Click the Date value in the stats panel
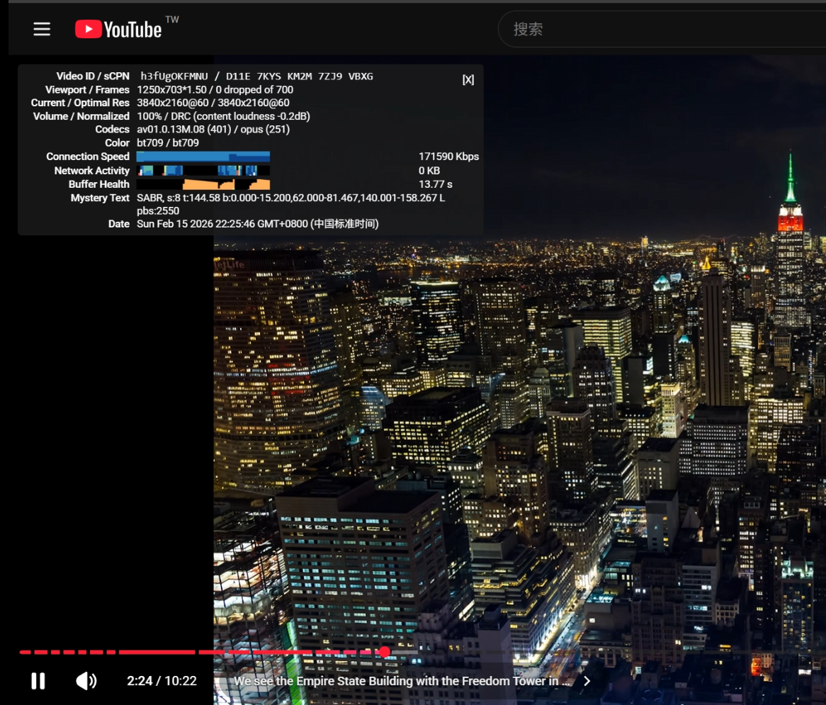The height and width of the screenshot is (705, 826). click(x=258, y=224)
